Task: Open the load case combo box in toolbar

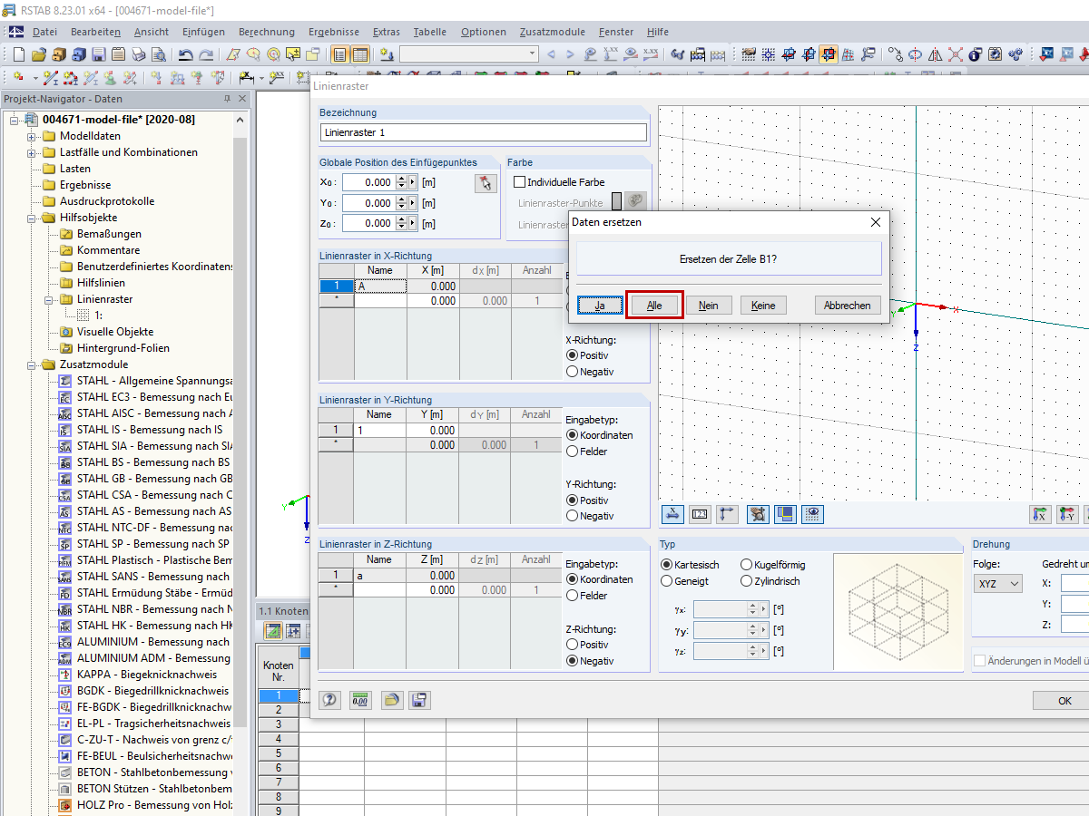Action: pyautogui.click(x=469, y=54)
